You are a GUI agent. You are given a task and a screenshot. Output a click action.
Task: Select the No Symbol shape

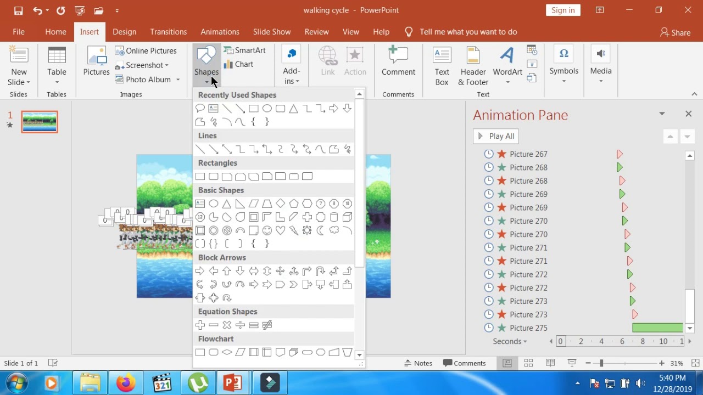point(227,230)
